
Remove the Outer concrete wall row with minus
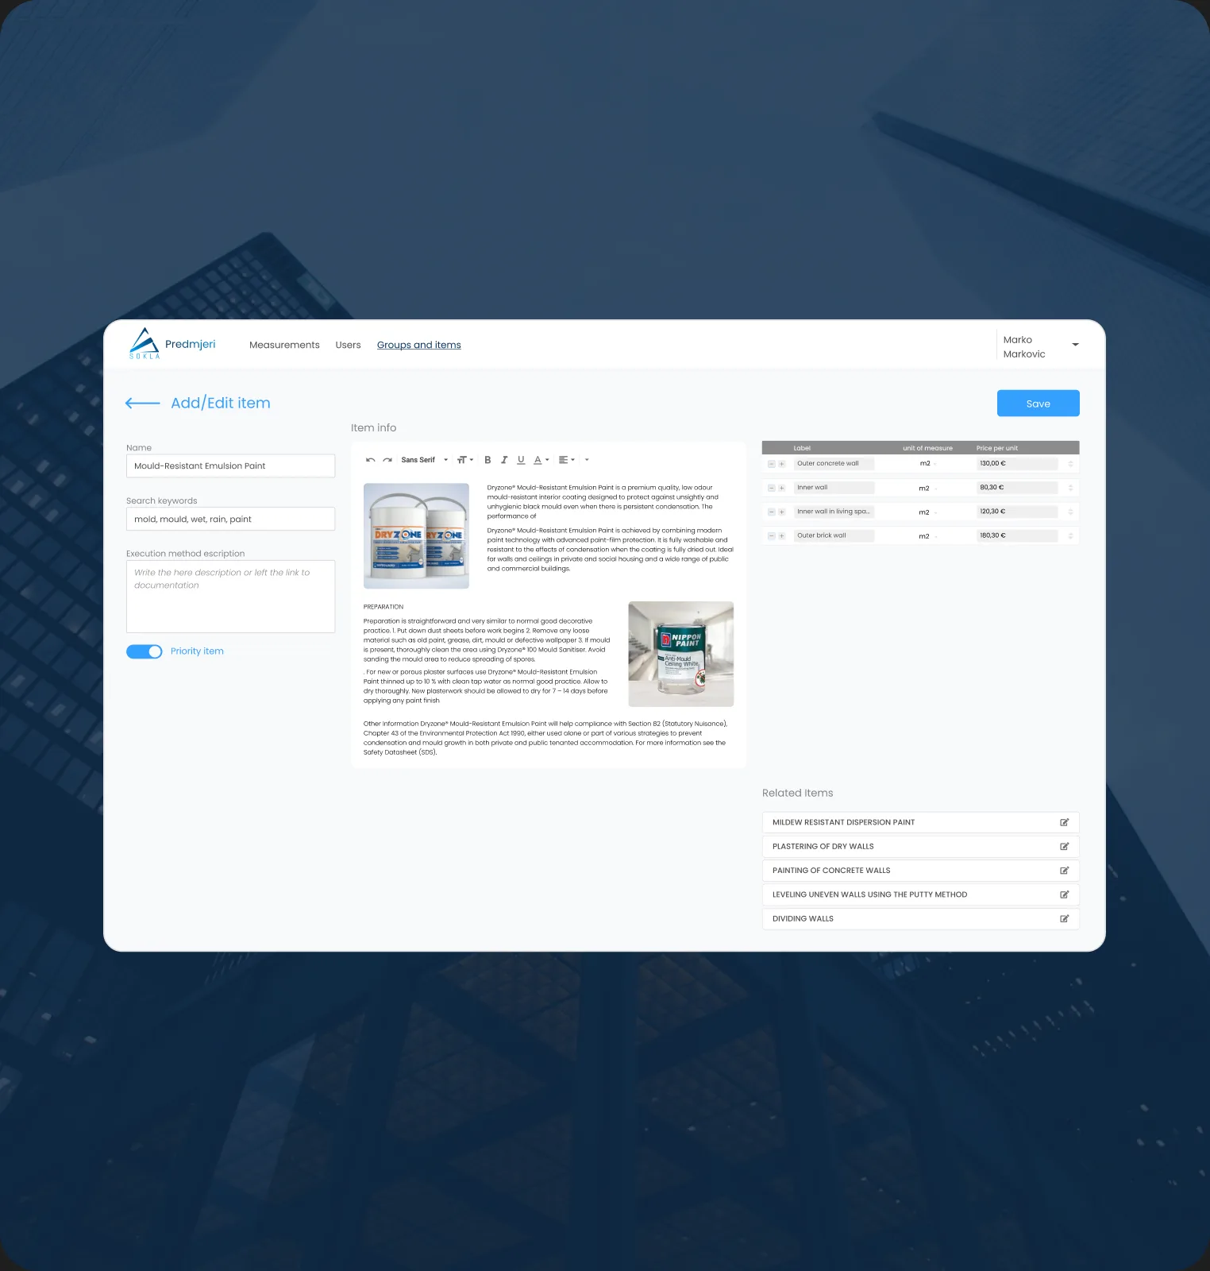pos(771,464)
